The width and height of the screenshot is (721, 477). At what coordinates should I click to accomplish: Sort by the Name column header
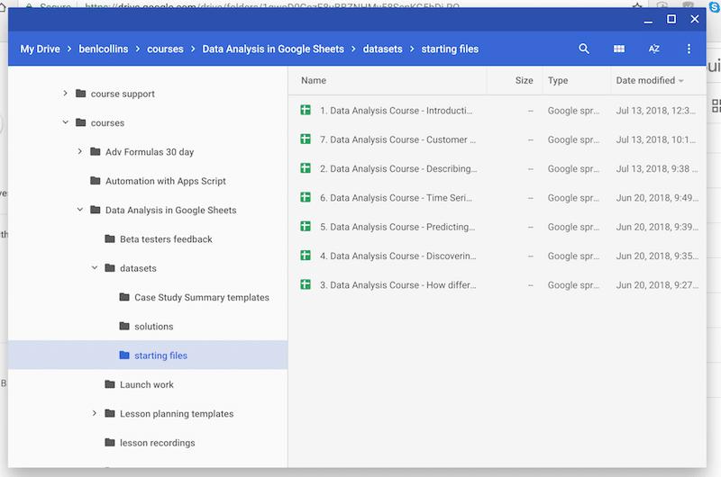click(x=314, y=80)
